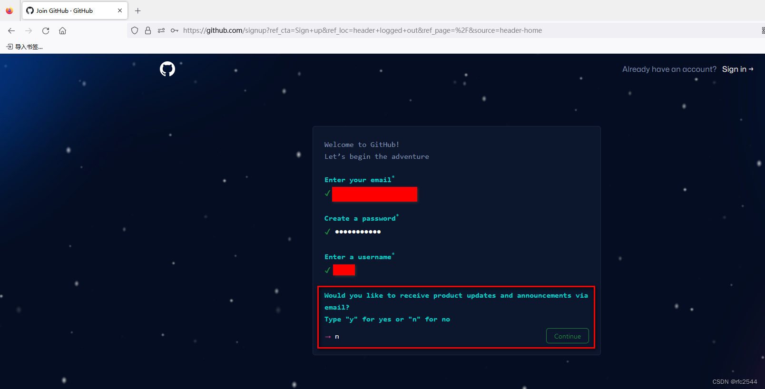
Task: Click the 'n' answer input for email updates
Action: point(337,336)
